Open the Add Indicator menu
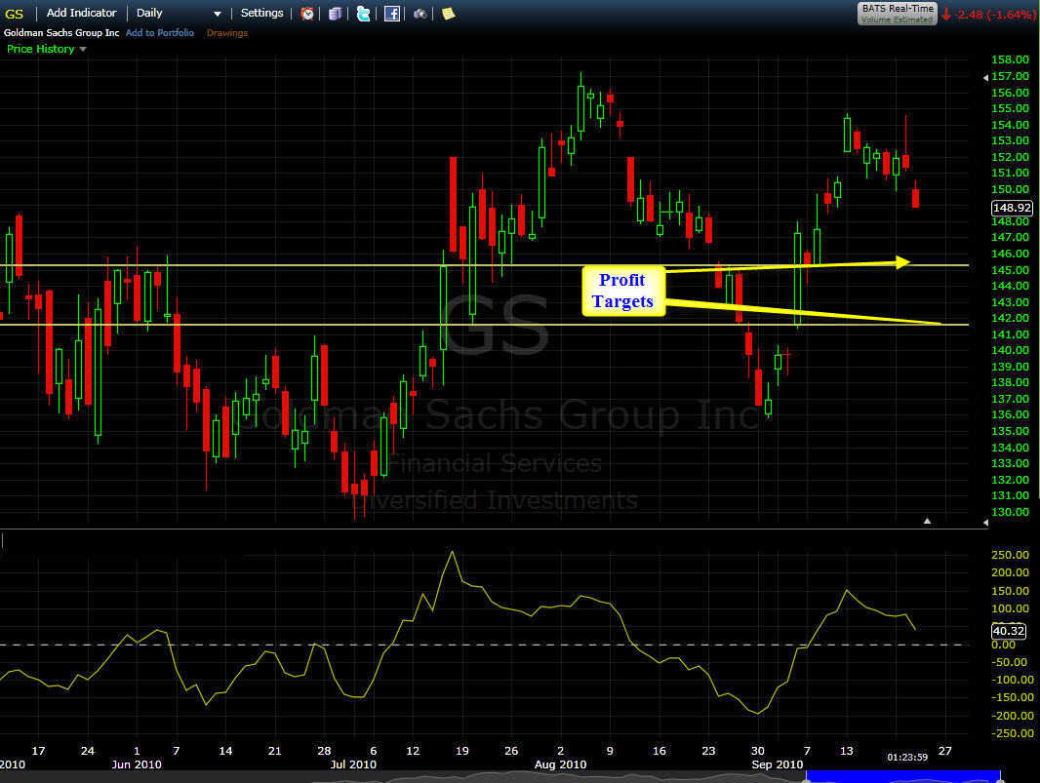1040x783 pixels. (x=81, y=13)
